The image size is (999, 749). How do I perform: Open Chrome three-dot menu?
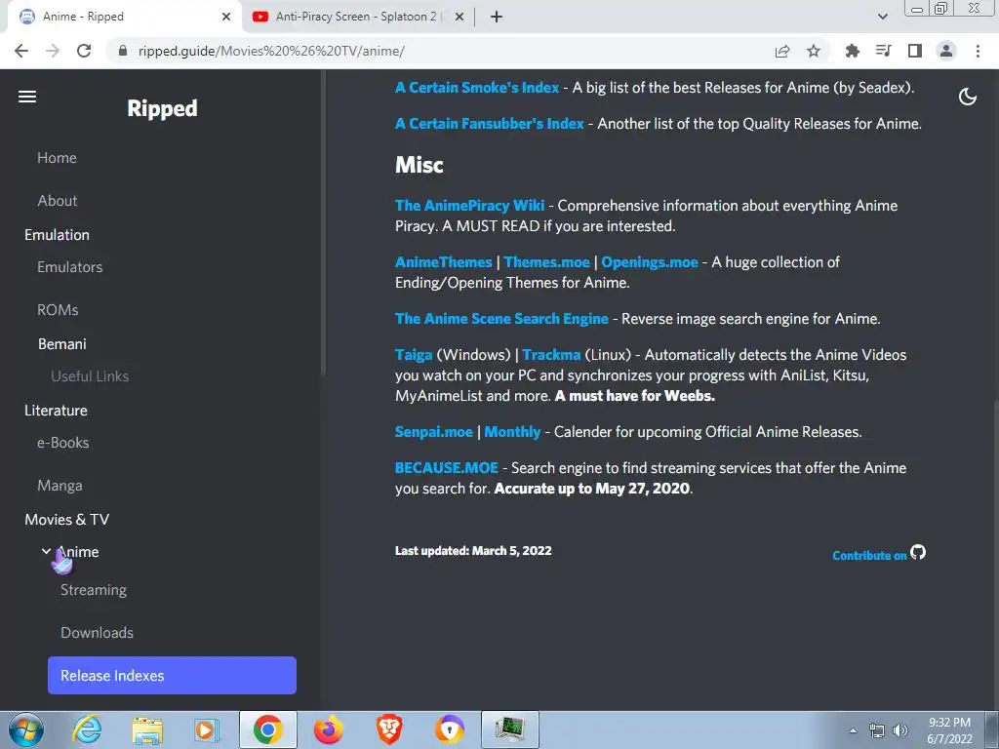[x=978, y=51]
